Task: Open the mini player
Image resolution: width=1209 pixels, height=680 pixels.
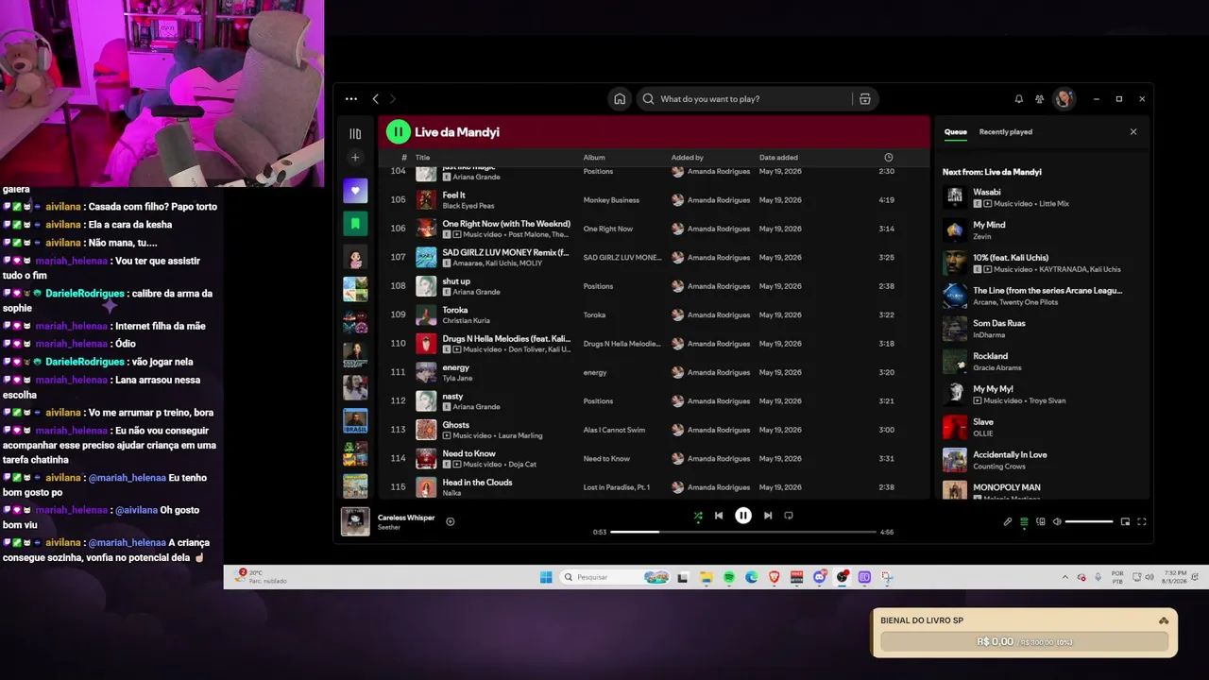Action: click(x=1125, y=521)
